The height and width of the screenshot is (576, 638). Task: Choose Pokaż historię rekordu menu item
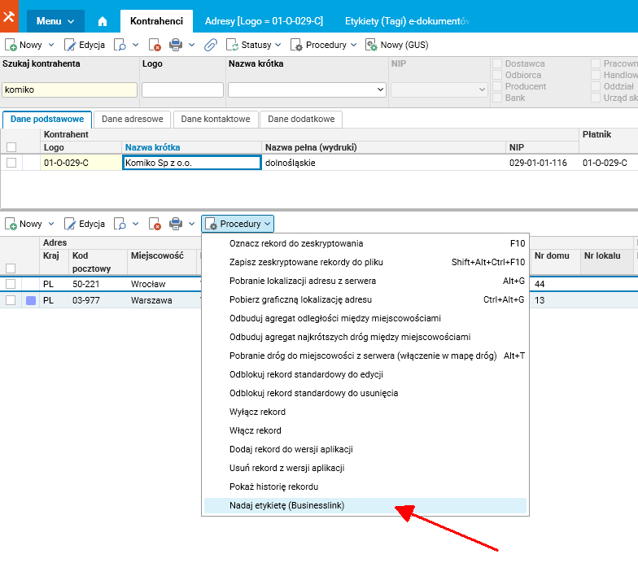[x=365, y=487]
